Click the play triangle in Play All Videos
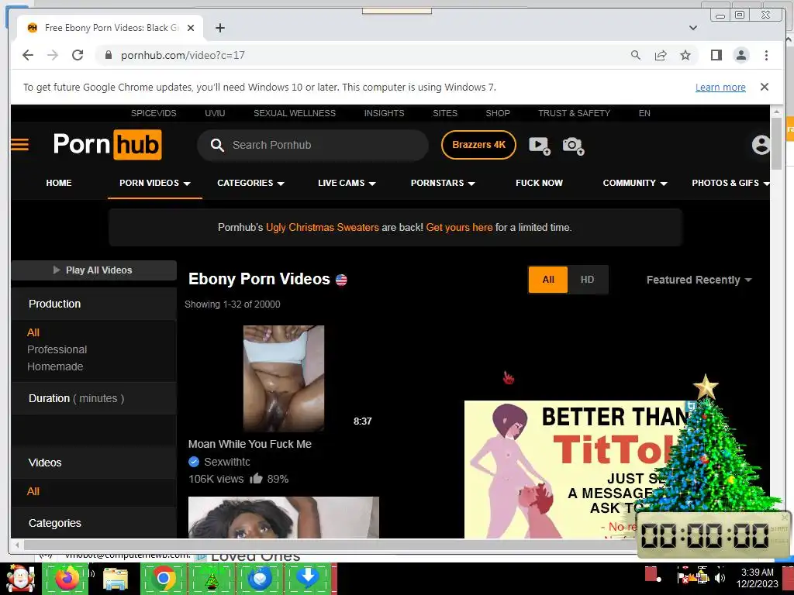The image size is (794, 595). [x=57, y=270]
